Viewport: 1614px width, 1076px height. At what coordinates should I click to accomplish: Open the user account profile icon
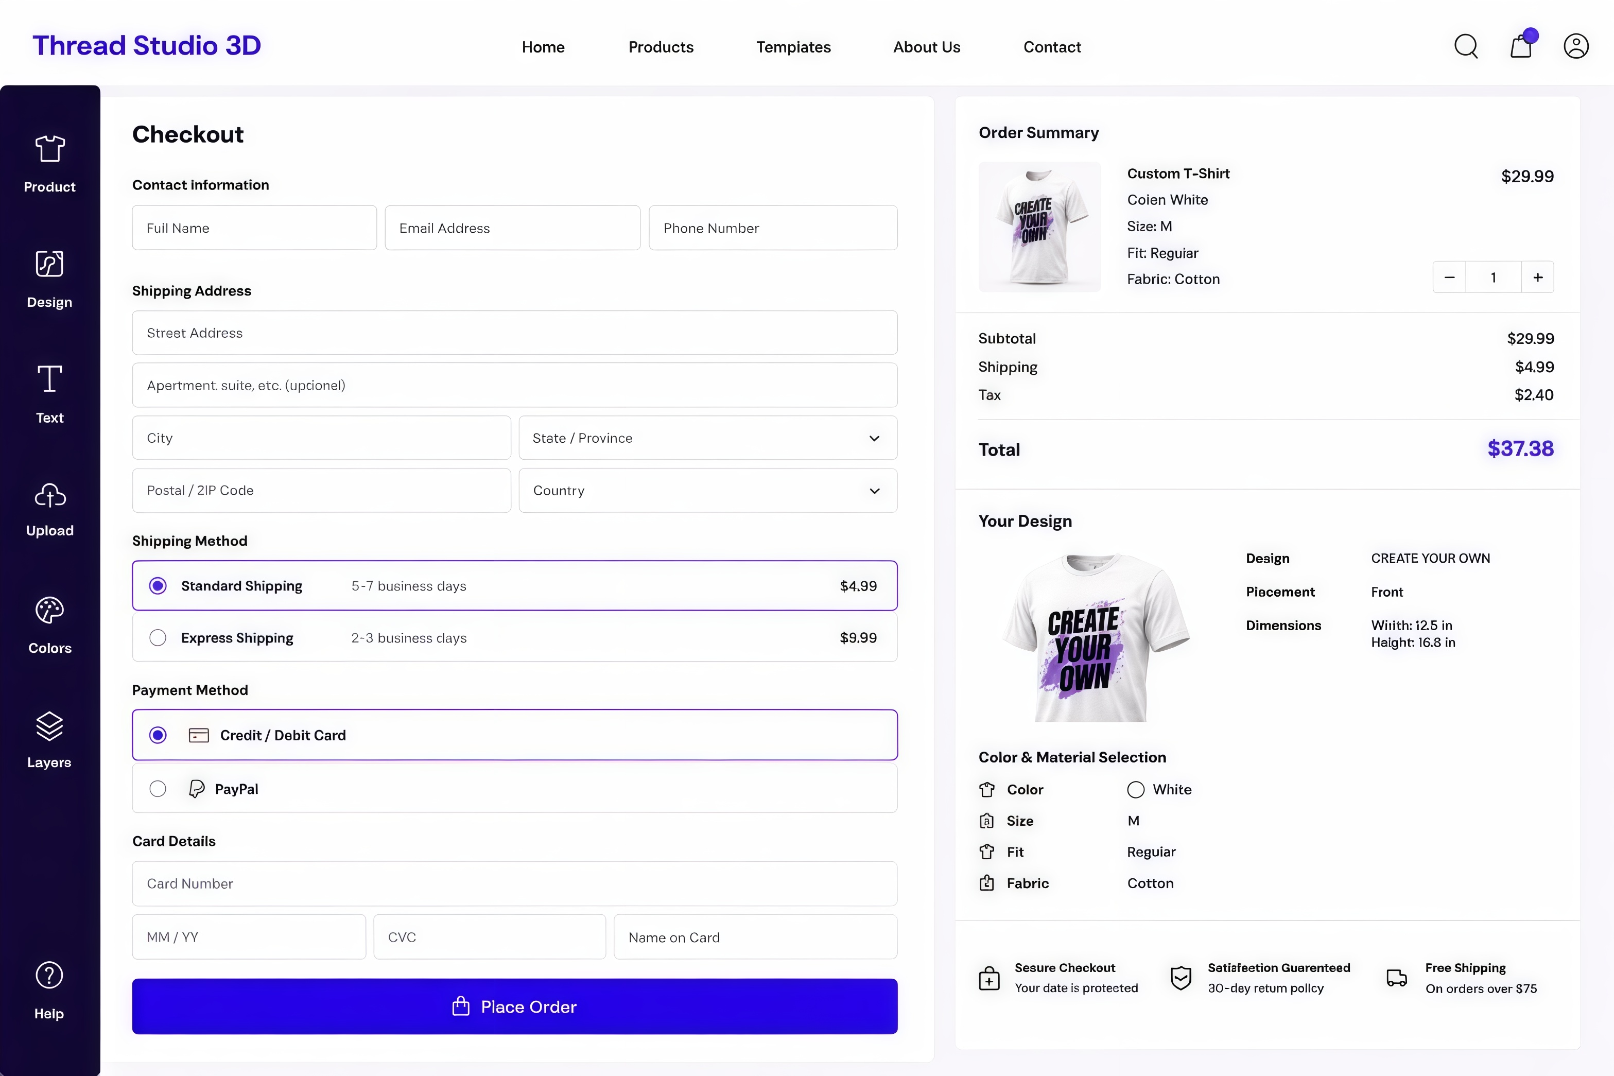(x=1576, y=47)
